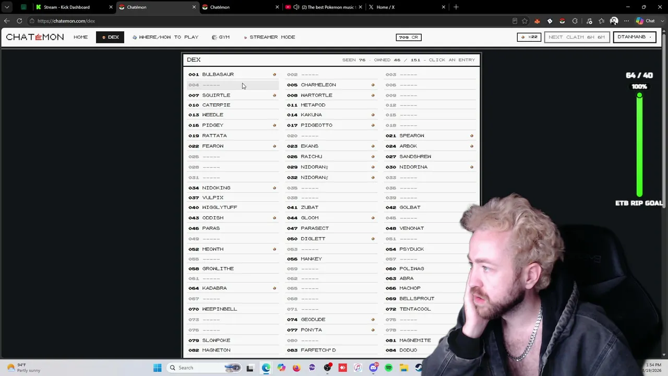Open the Copilot app on the taskbar

tap(281, 368)
